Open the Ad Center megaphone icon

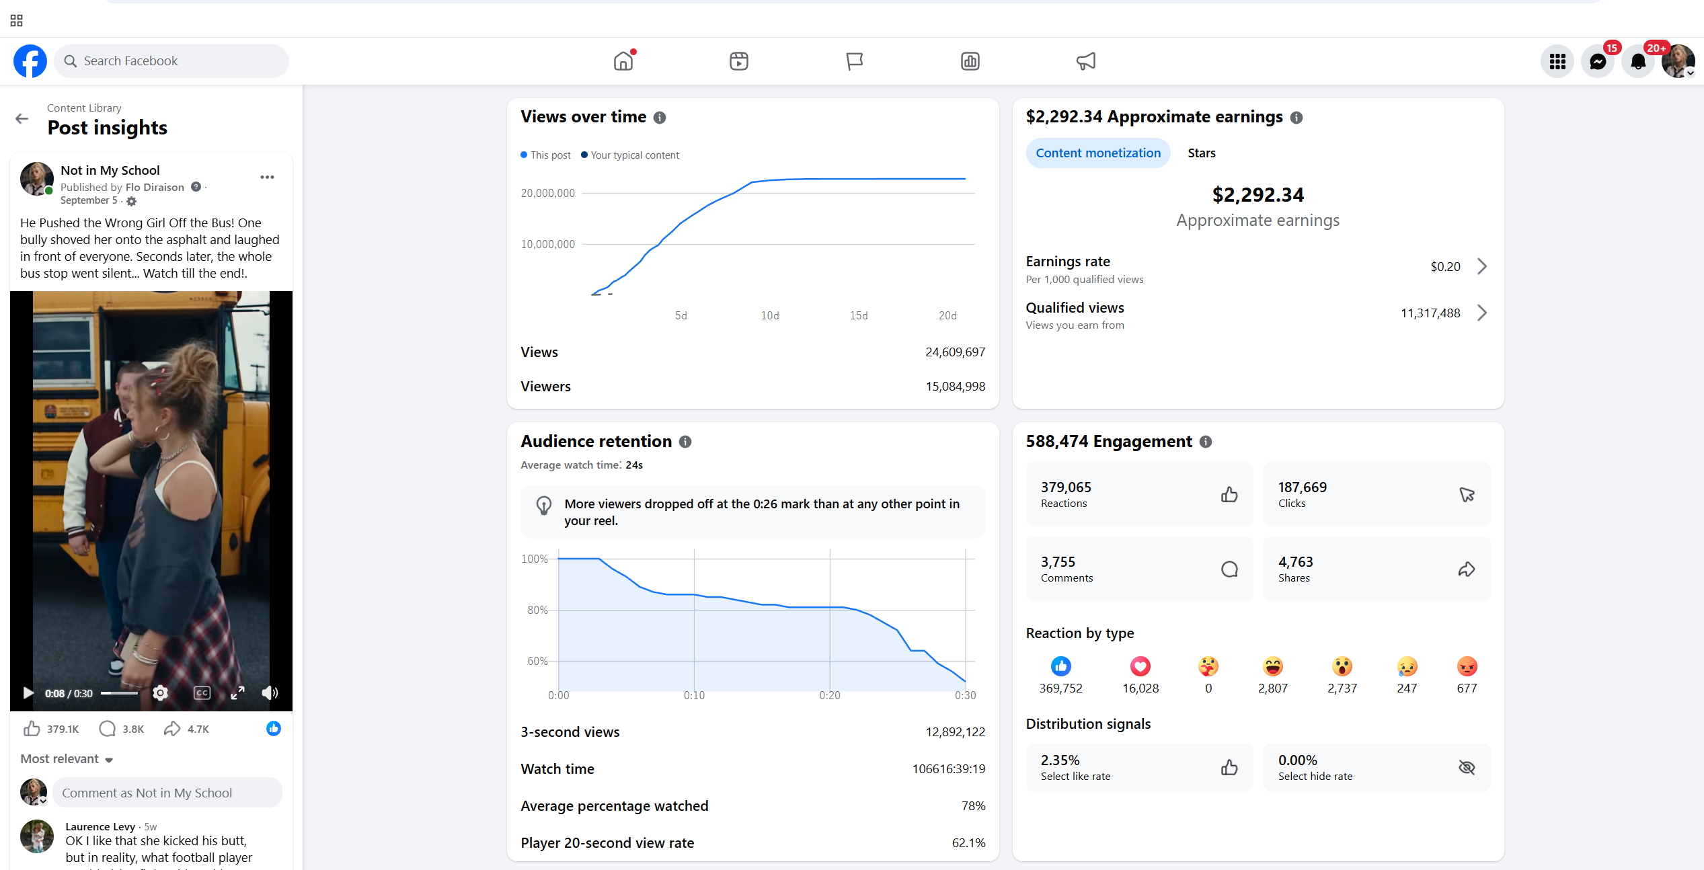point(1086,61)
